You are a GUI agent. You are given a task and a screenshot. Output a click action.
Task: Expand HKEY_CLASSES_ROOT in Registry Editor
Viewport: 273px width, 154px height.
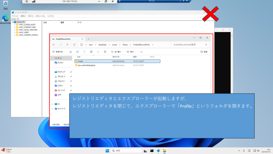(15, 25)
